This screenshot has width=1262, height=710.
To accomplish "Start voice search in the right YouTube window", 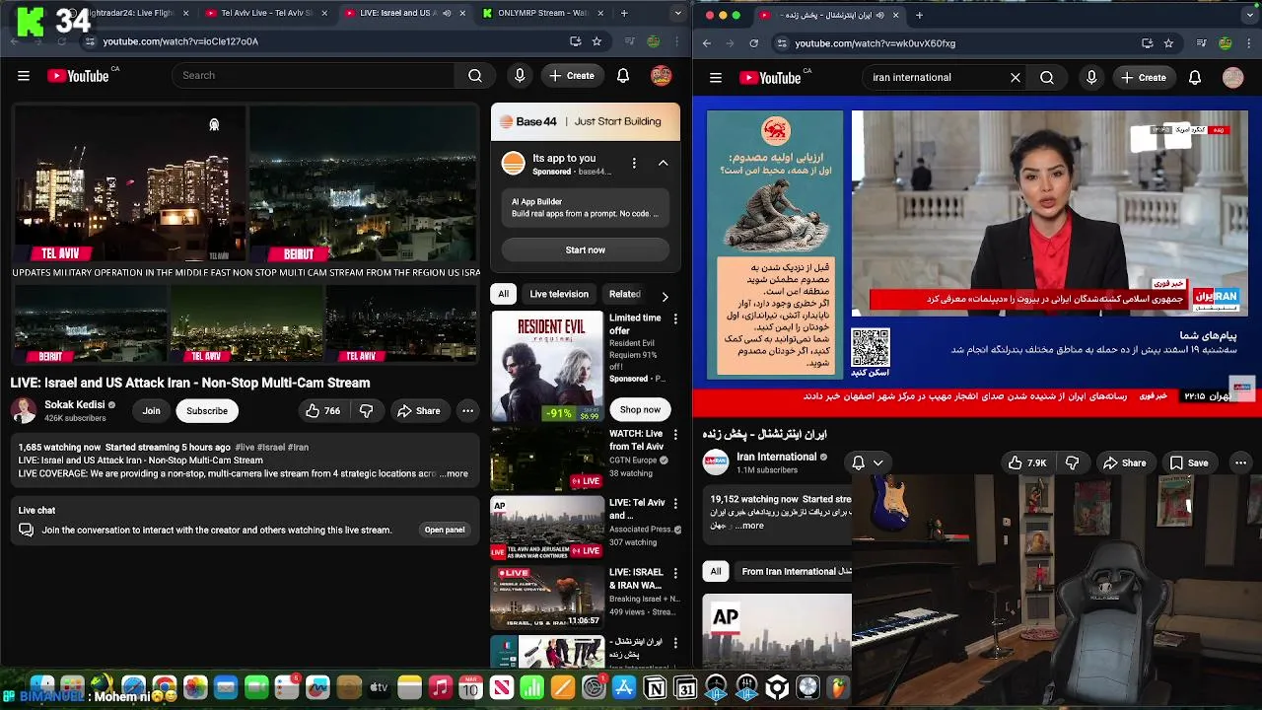I will pyautogui.click(x=1091, y=78).
